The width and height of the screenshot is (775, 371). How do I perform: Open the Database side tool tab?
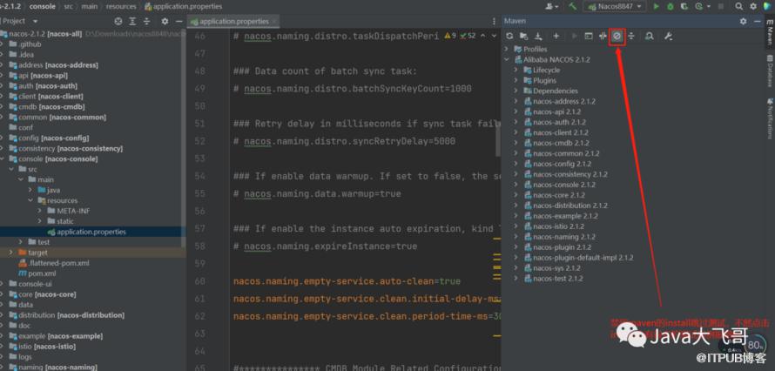[769, 72]
